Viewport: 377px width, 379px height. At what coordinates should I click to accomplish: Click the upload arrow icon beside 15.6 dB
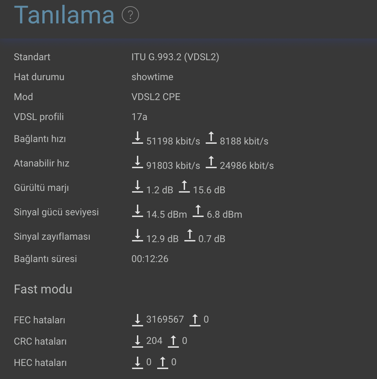click(x=184, y=187)
